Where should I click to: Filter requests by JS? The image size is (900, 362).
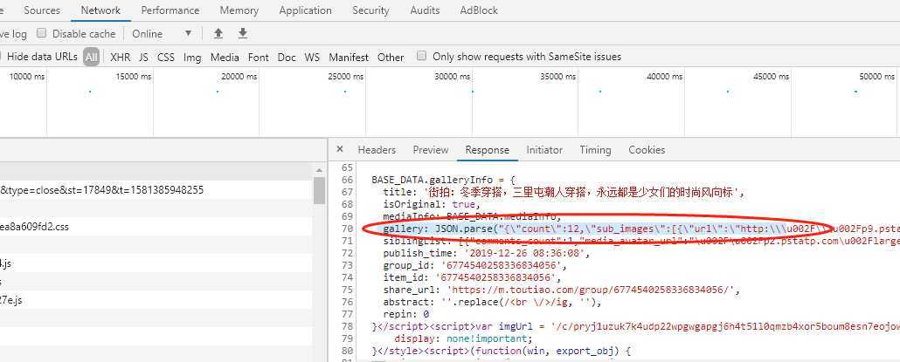[x=143, y=57]
